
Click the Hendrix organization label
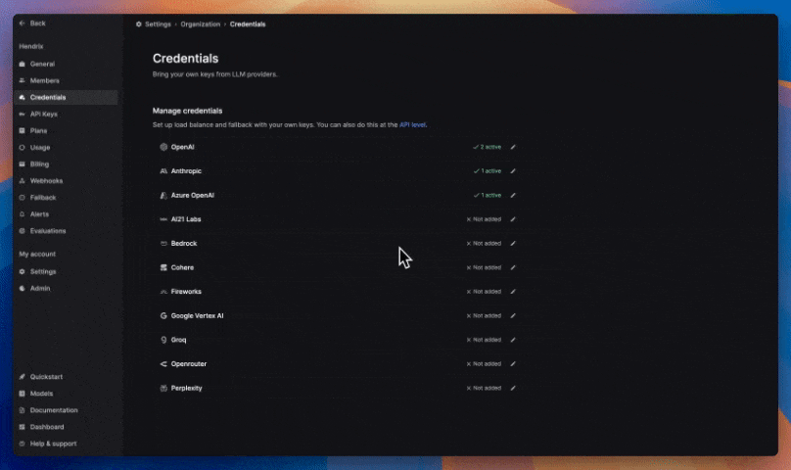31,46
